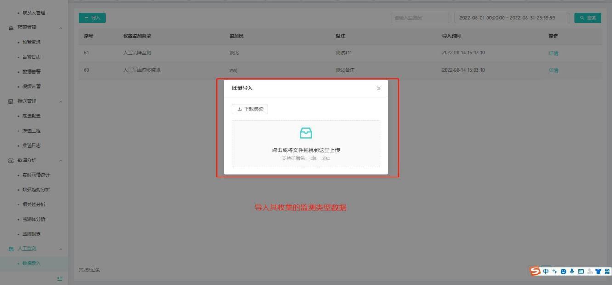Select 相关性分析 in the sidebar
The width and height of the screenshot is (612, 285).
click(x=34, y=205)
